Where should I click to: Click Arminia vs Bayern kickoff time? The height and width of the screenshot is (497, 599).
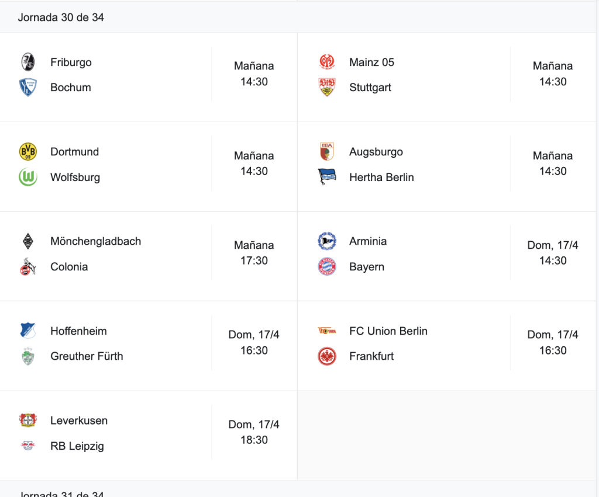(553, 252)
